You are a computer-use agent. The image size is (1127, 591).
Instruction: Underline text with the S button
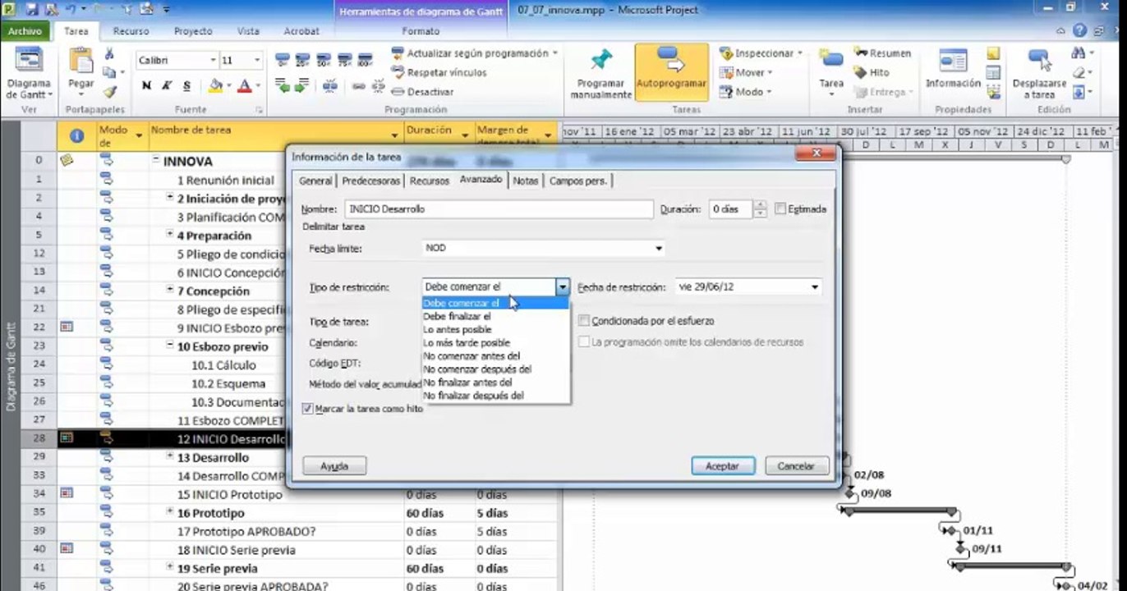[x=187, y=85]
